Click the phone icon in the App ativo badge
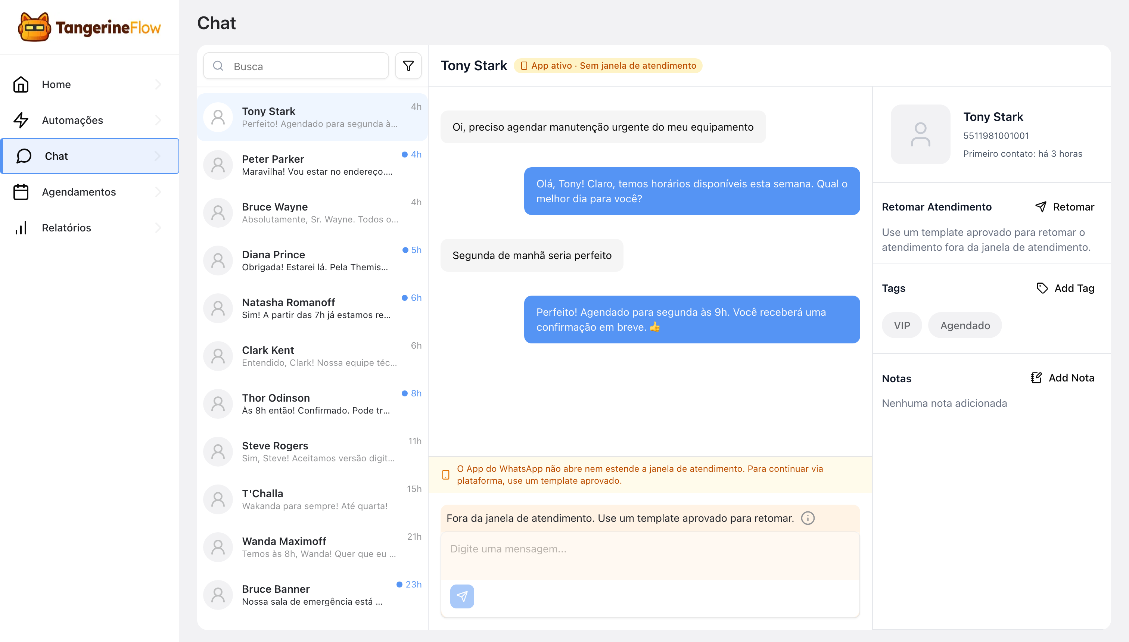 pyautogui.click(x=524, y=66)
